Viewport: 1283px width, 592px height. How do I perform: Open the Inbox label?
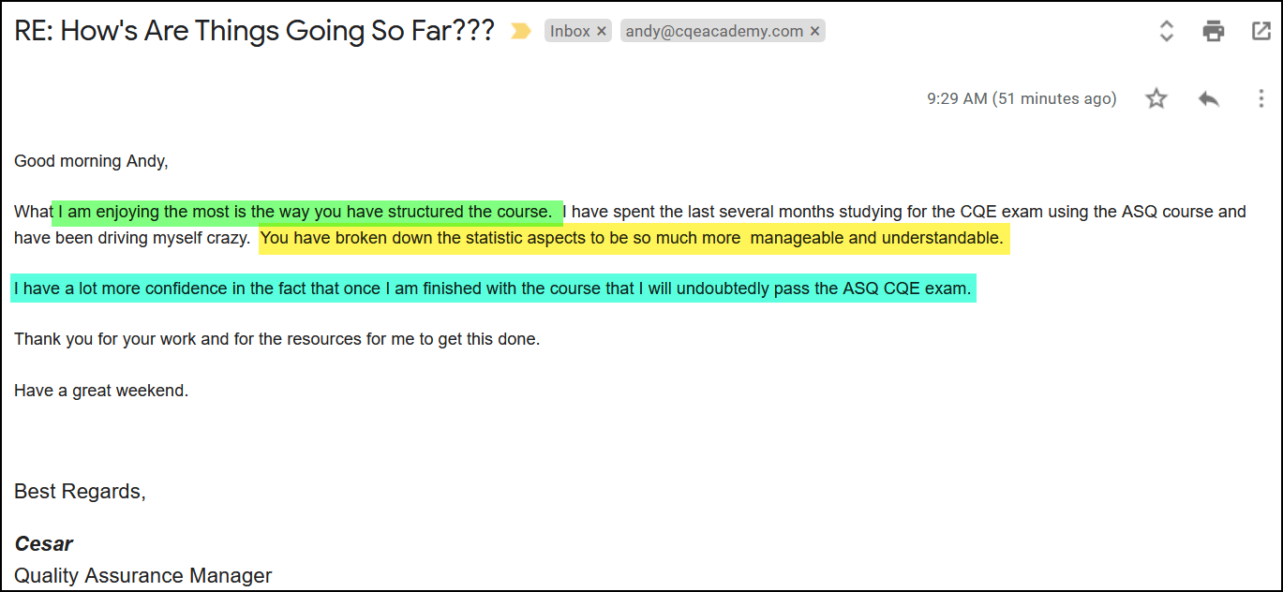tap(570, 32)
